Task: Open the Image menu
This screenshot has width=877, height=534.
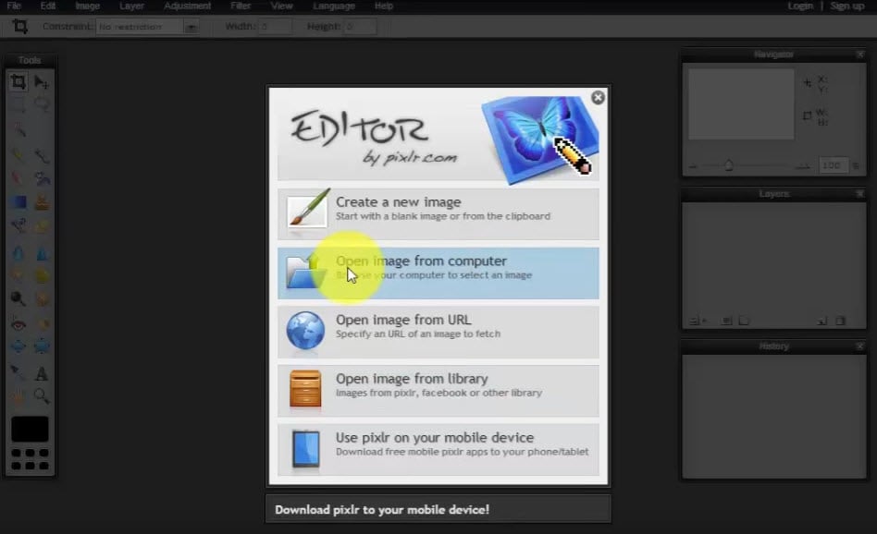Action: pos(87,6)
